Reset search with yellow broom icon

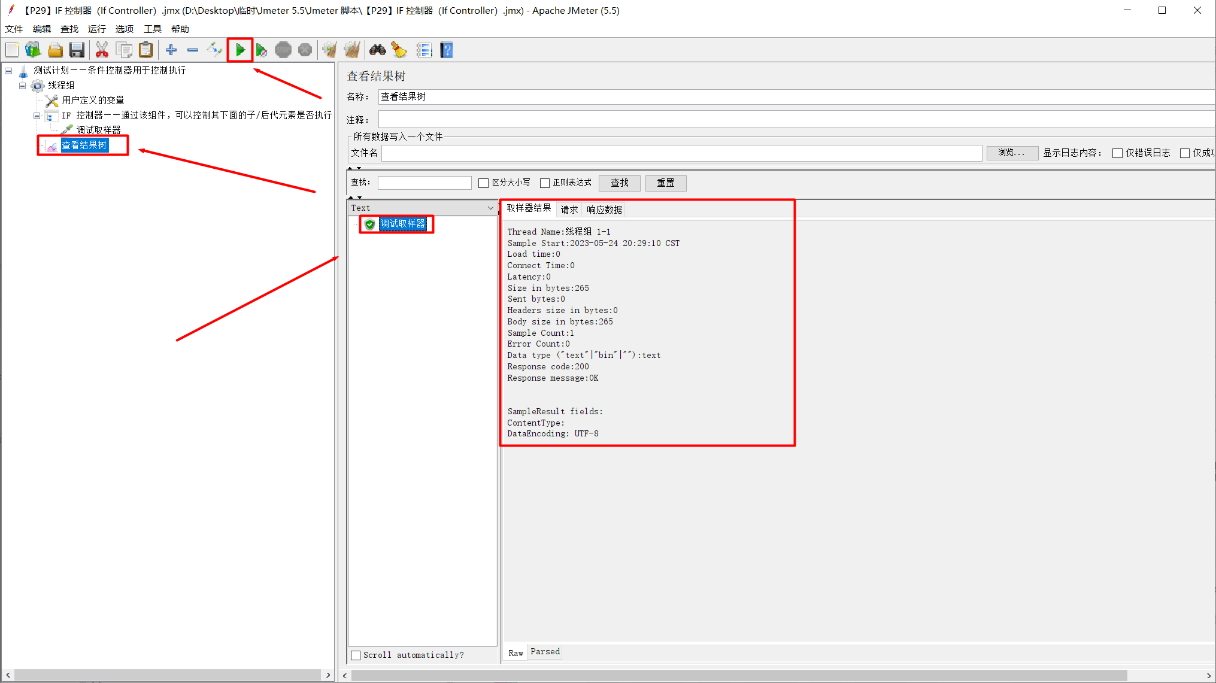tap(399, 50)
